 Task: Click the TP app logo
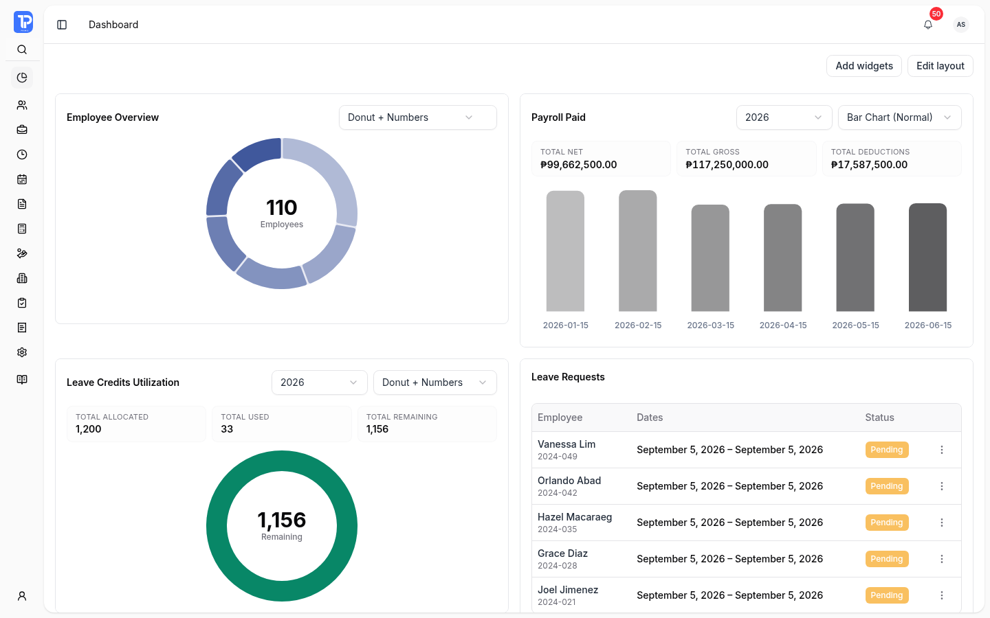click(23, 22)
